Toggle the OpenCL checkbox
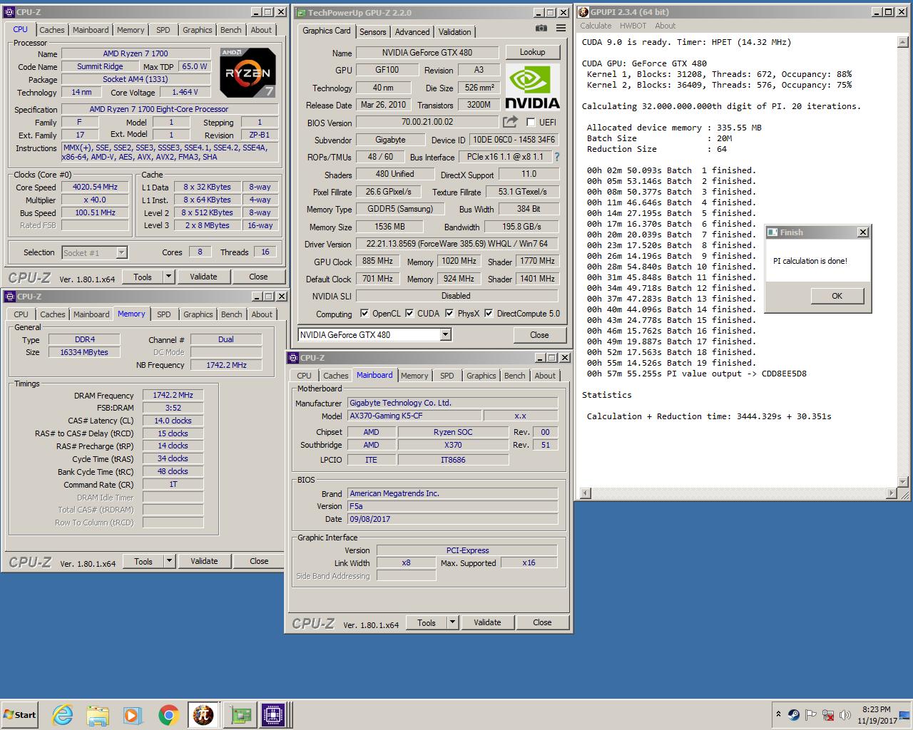This screenshot has width=913, height=730. coord(364,313)
